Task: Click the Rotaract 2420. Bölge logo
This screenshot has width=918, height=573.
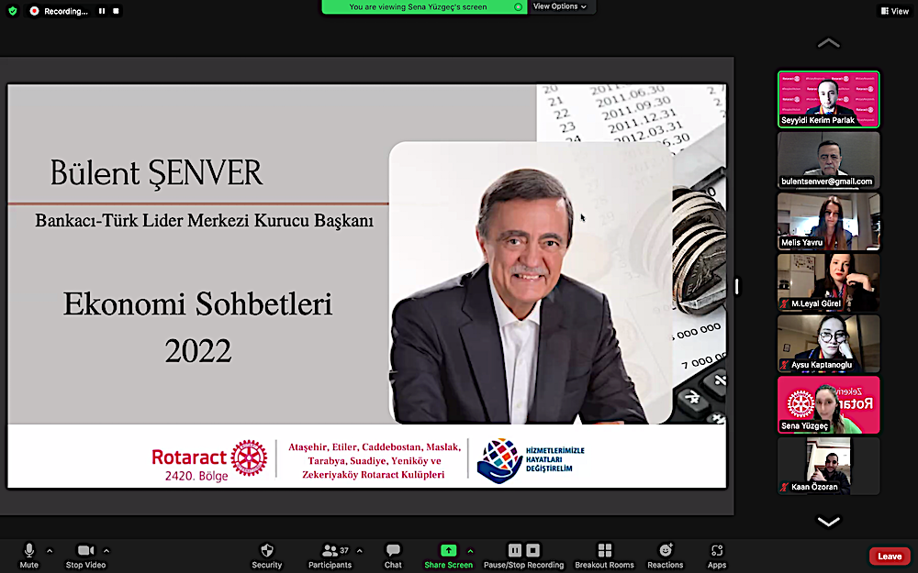Action: click(x=209, y=460)
